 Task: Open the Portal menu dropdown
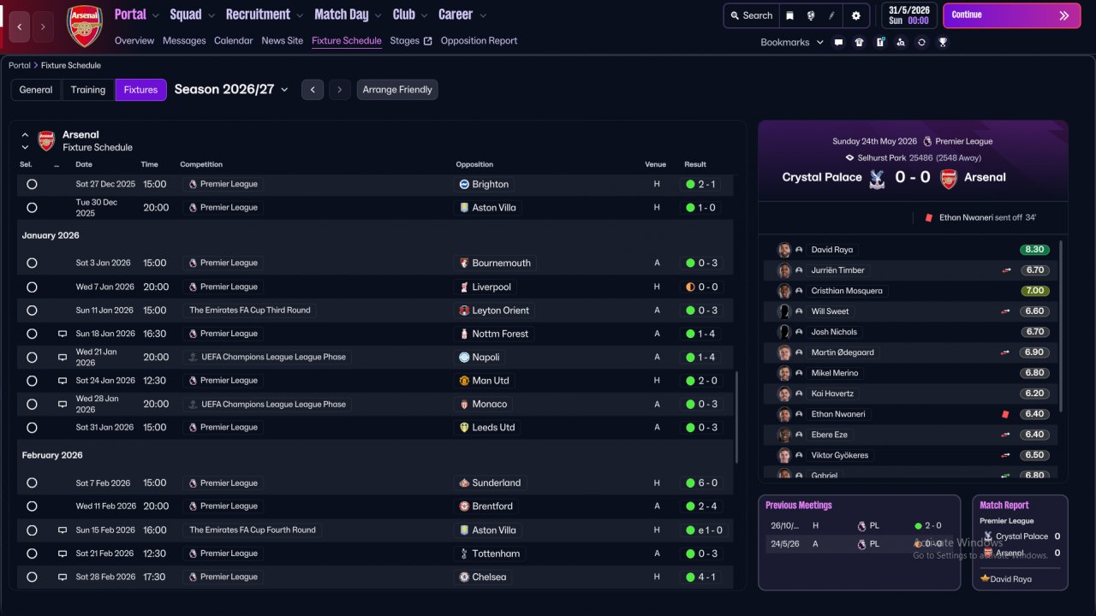(137, 15)
